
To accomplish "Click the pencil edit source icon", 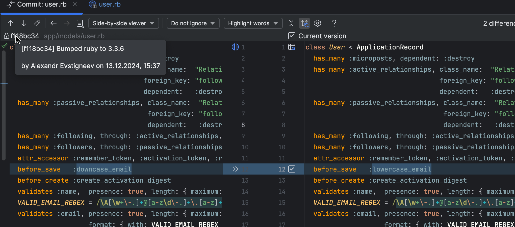I will click(37, 23).
